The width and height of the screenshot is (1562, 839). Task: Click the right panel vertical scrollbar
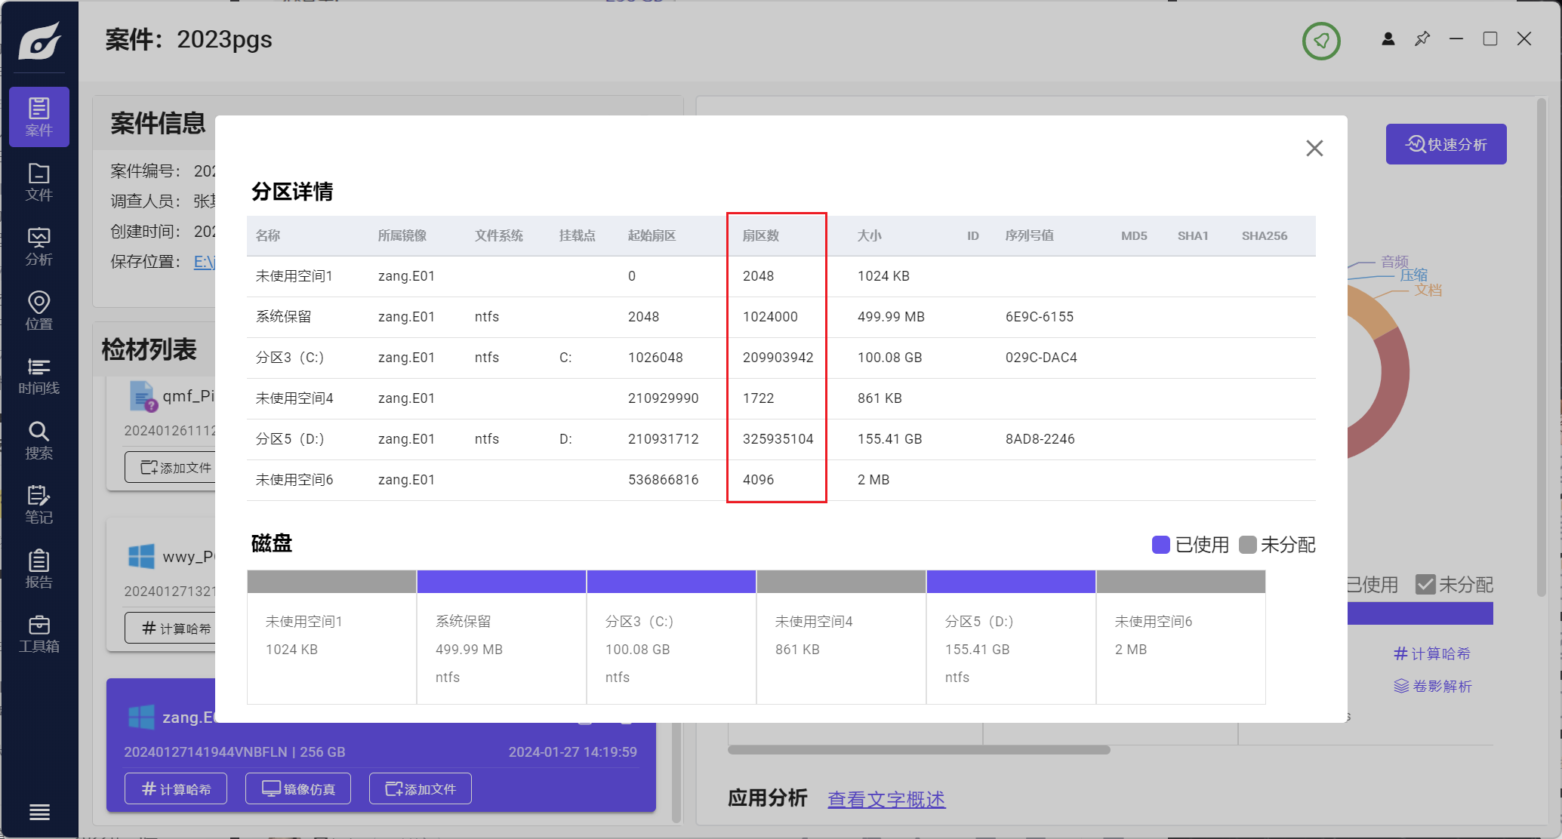1542,347
